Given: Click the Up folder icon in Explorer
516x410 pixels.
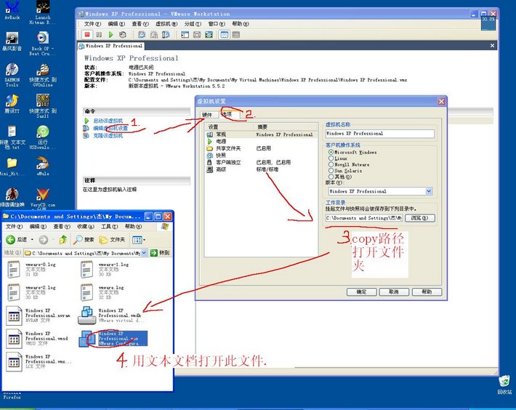Looking at the screenshot, I should pos(63,239).
